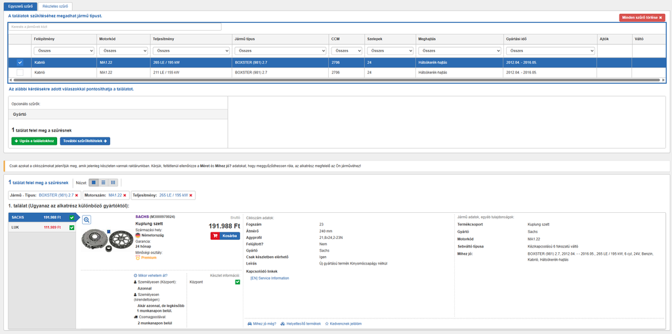672x334 pixels.
Task: Click the SACHS brand name in product title
Action: tap(142, 217)
